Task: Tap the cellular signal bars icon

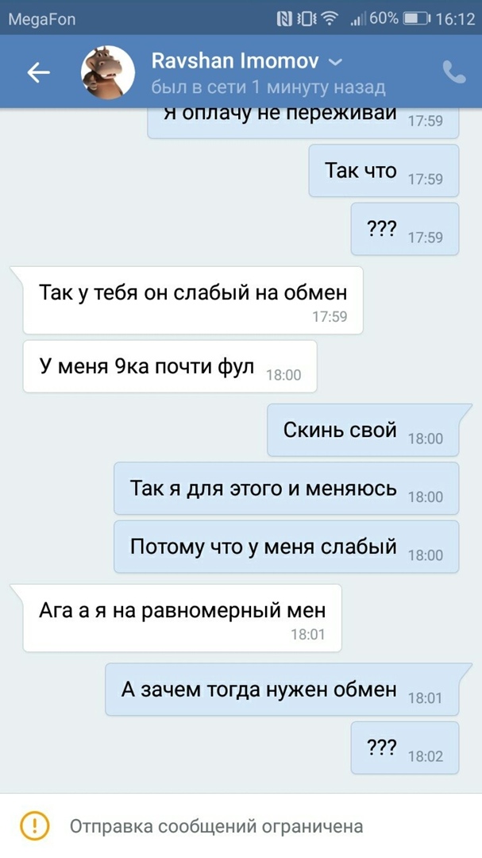Action: point(358,20)
